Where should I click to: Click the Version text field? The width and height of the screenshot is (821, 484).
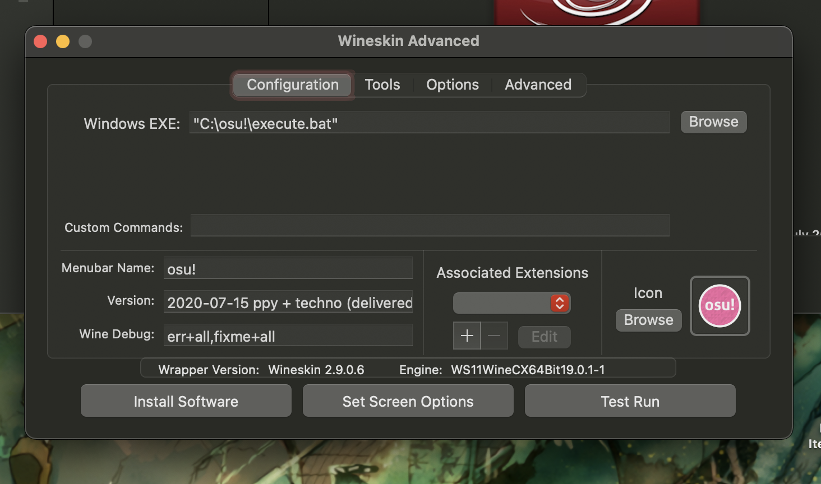point(288,301)
